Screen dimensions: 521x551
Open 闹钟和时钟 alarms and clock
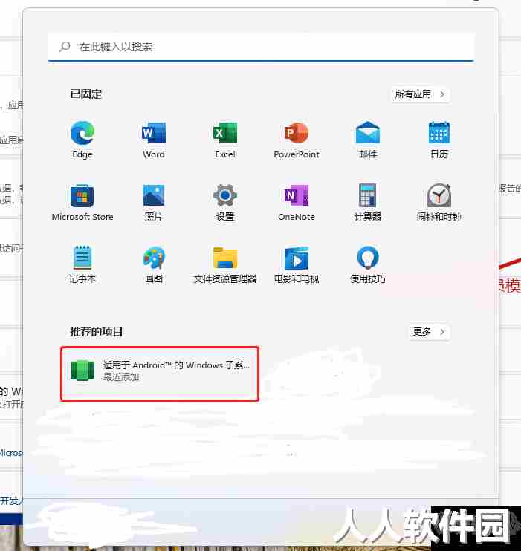pos(439,202)
